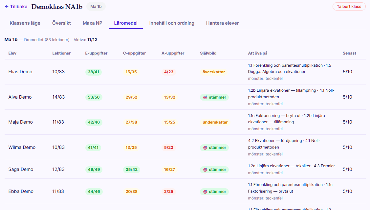Select student Saga Demo

[21, 169]
